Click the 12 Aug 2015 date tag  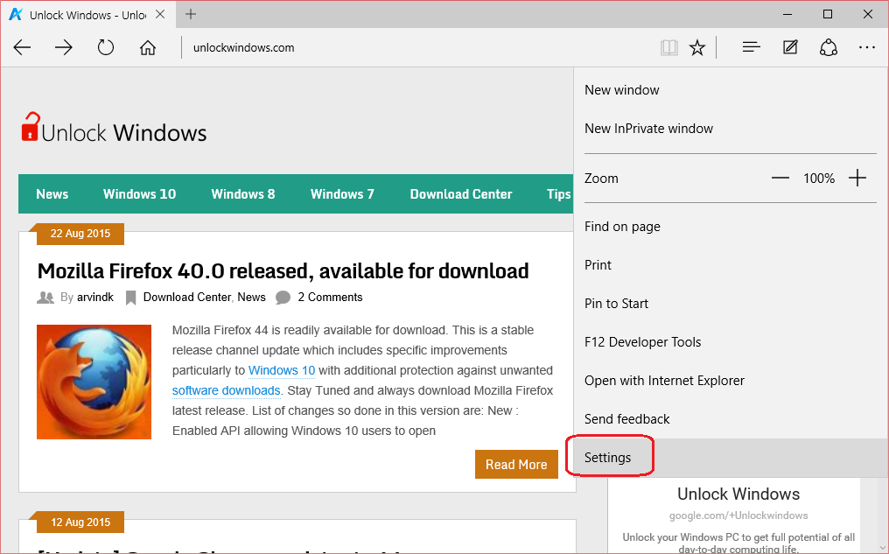point(80,522)
